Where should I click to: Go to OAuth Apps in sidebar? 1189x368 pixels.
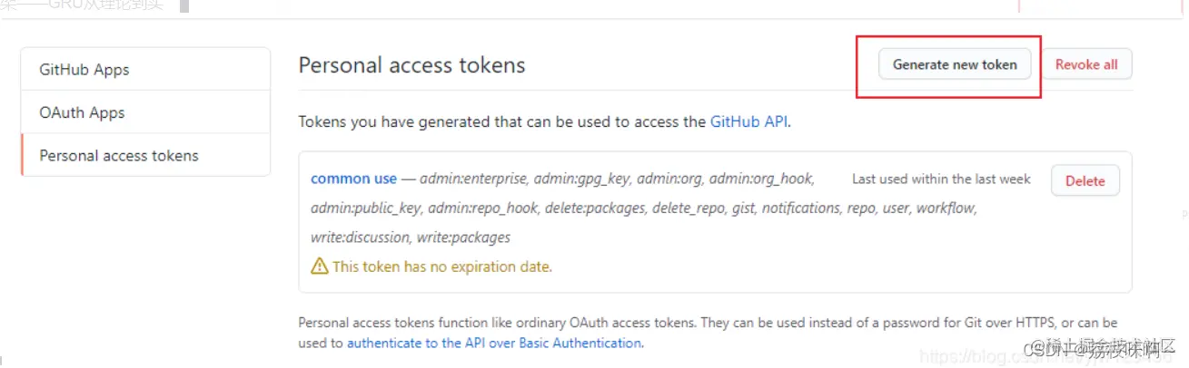pyautogui.click(x=82, y=112)
